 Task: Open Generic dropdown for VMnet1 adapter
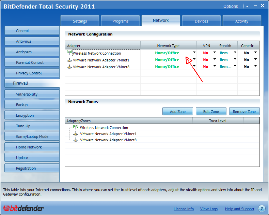[x=255, y=59]
